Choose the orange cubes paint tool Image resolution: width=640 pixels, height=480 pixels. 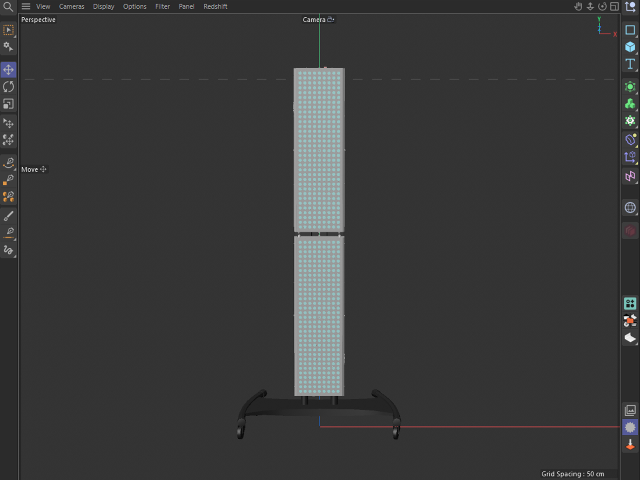point(8,197)
